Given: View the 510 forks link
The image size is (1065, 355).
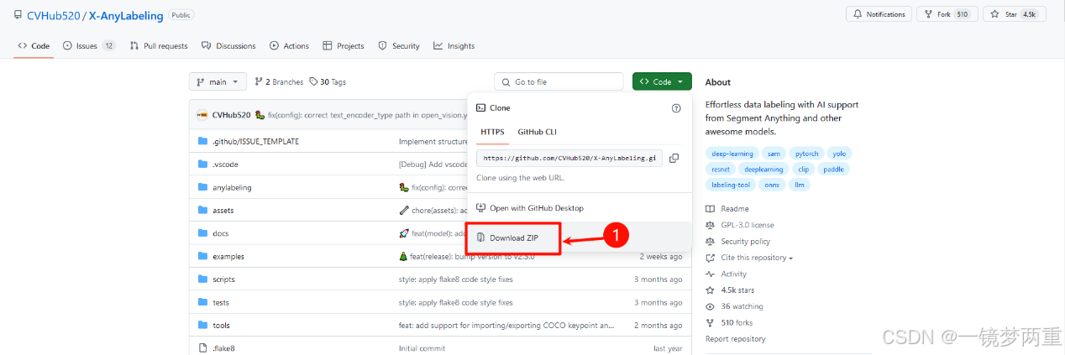Looking at the screenshot, I should [x=729, y=323].
